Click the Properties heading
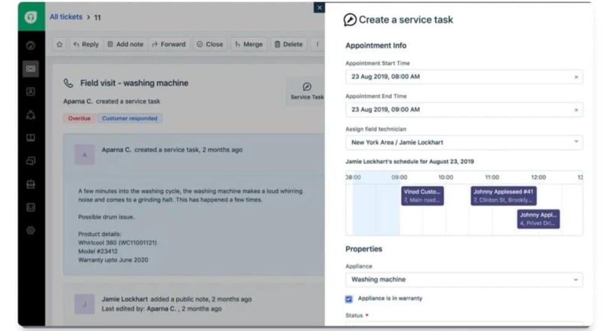Screen dimensions: 612x331 [364, 248]
